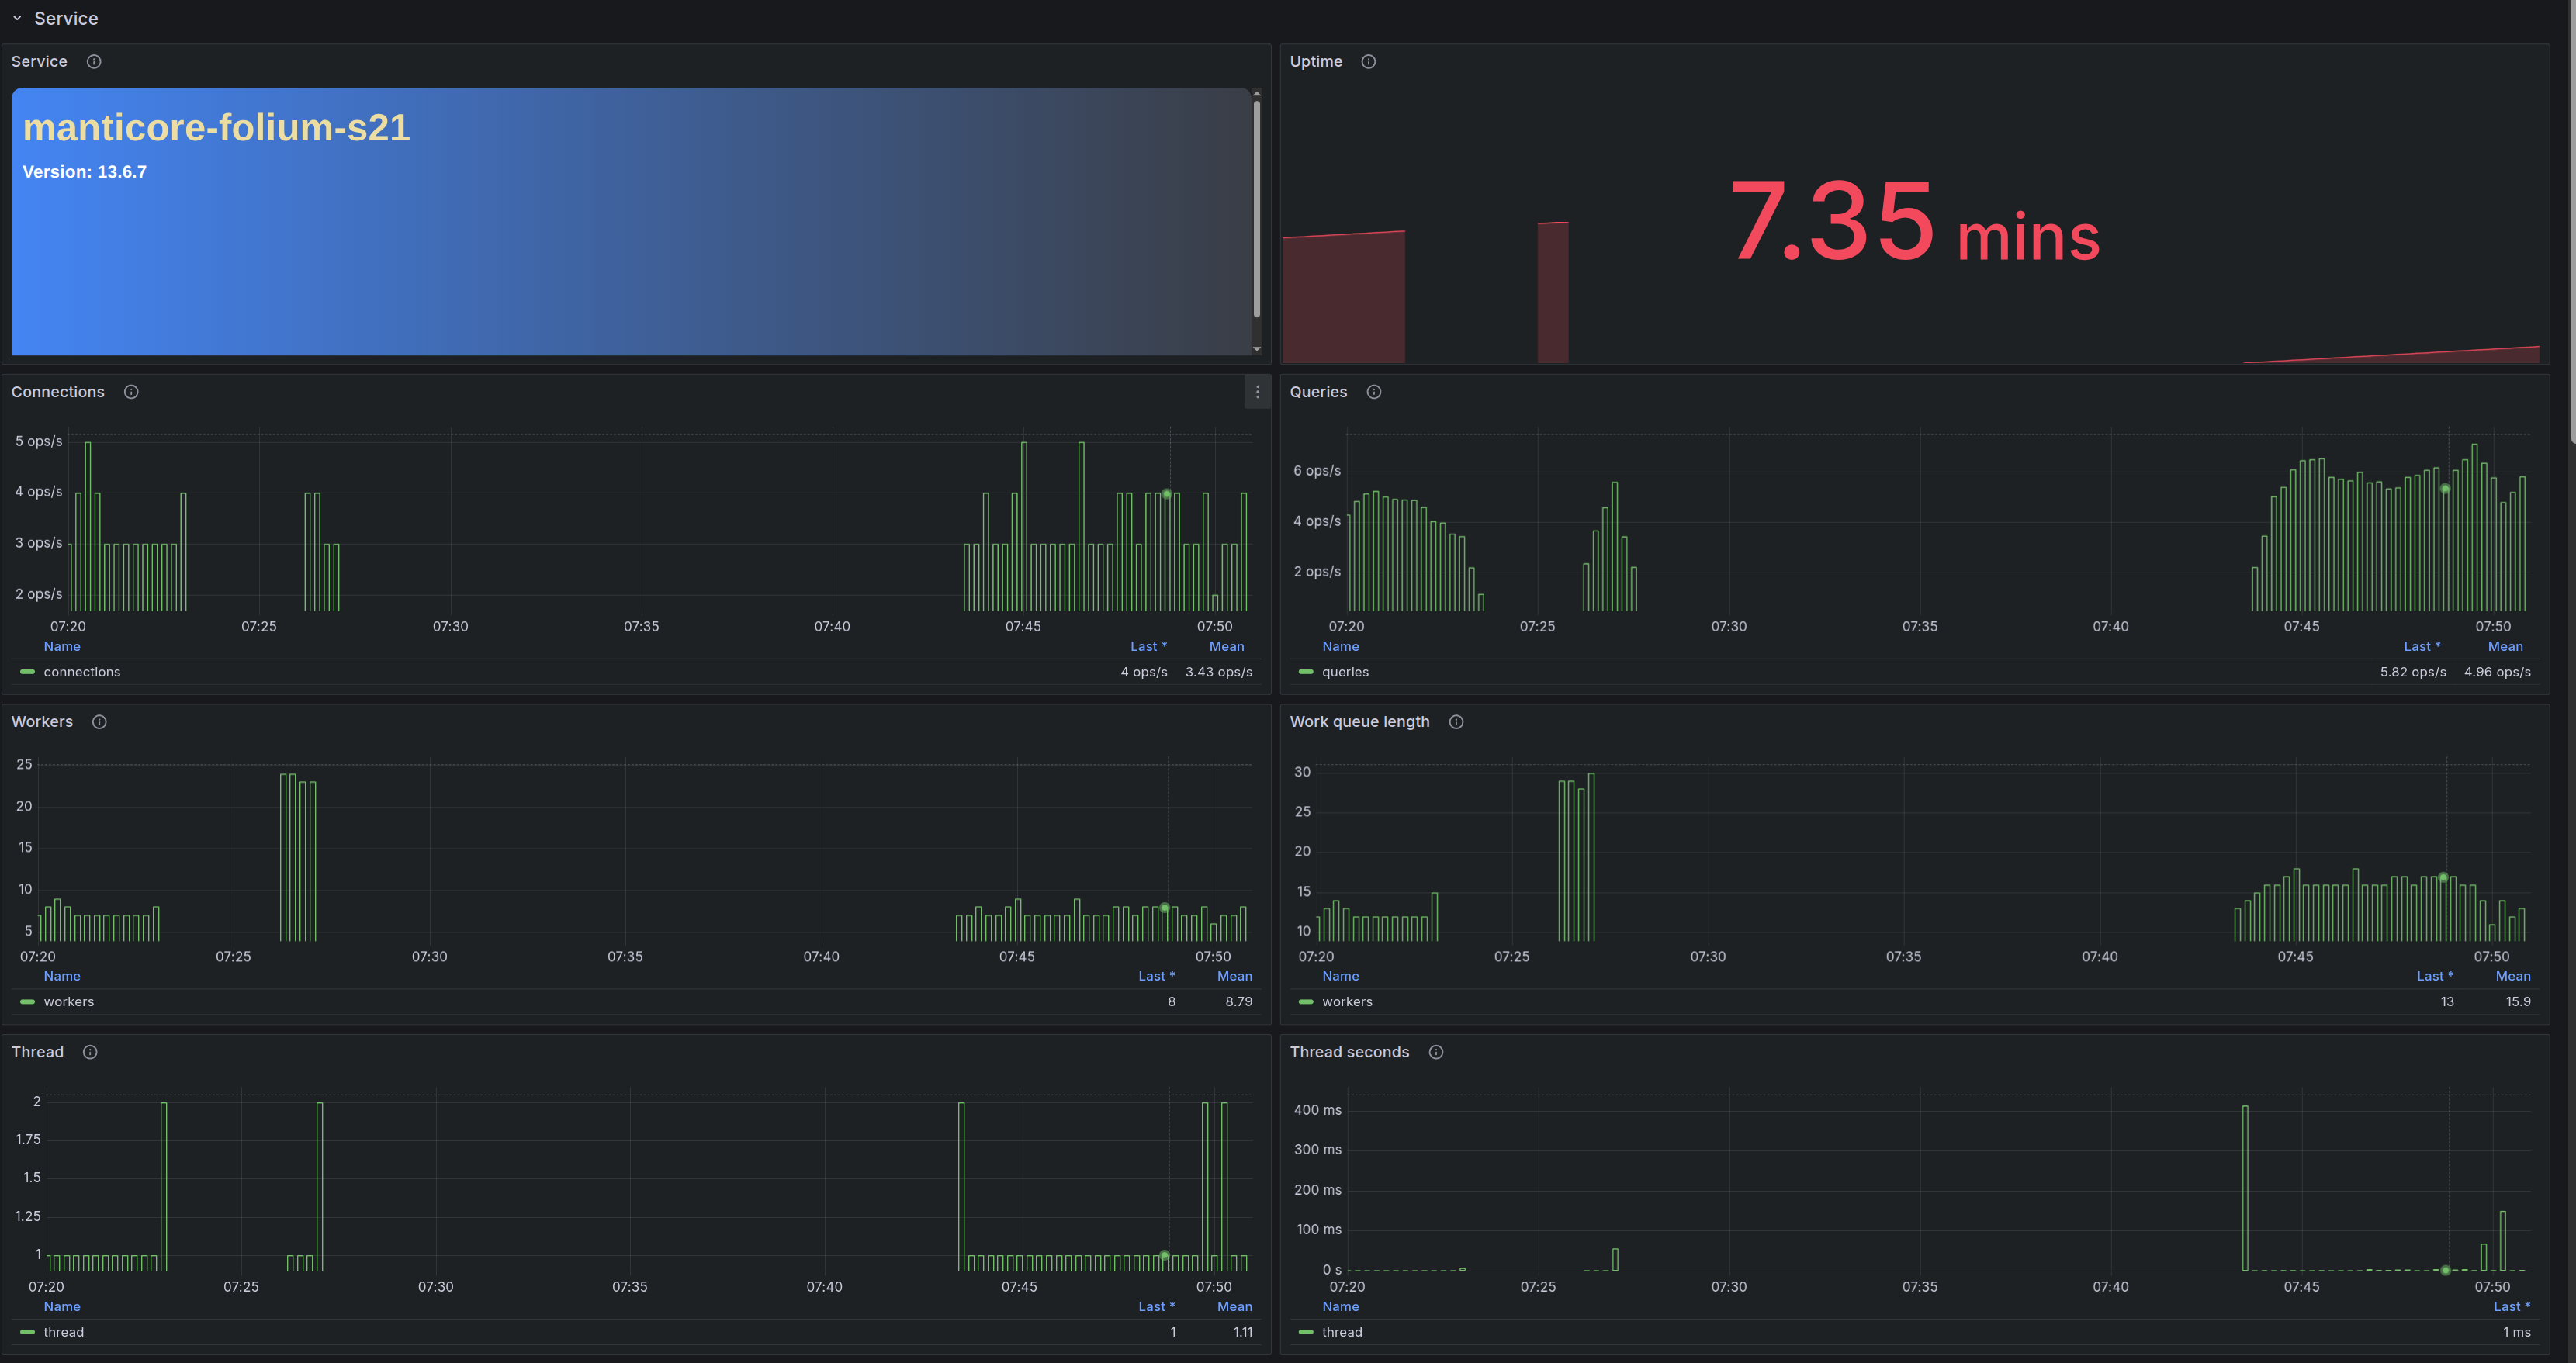The image size is (2576, 1363).
Task: Open the Connections panel three-dot menu
Action: 1257,392
